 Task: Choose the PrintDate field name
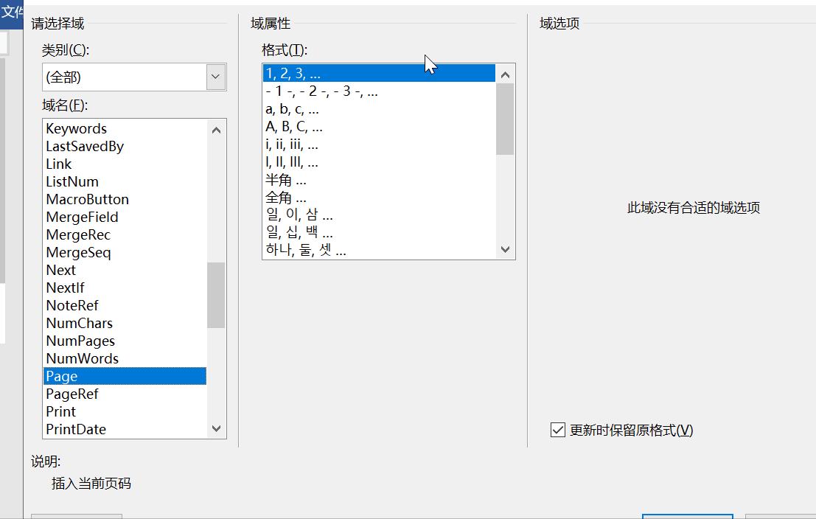click(76, 429)
